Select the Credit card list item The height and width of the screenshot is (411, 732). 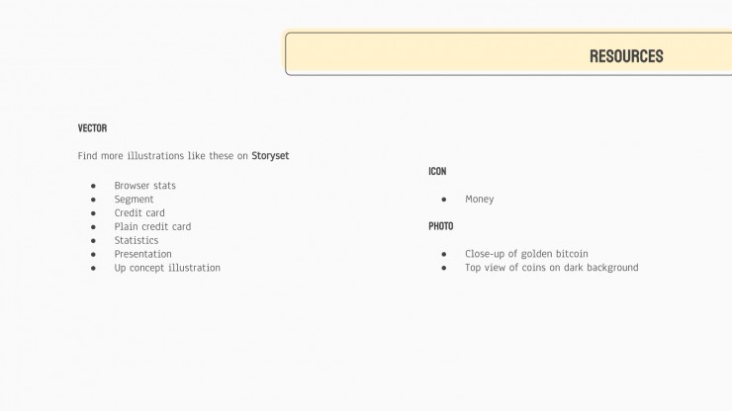coord(139,212)
